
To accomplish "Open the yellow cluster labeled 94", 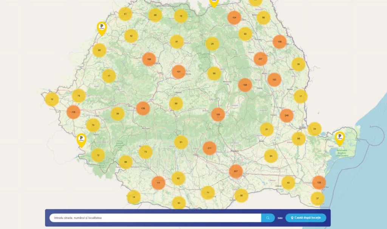I will [x=271, y=156].
